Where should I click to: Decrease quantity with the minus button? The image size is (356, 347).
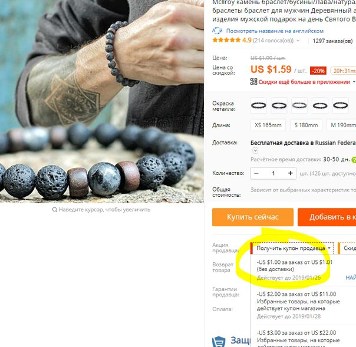tap(256, 173)
